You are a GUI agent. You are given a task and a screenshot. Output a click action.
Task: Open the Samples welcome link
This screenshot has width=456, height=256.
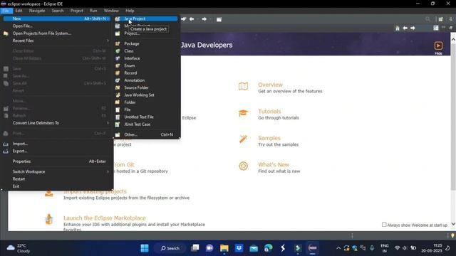tap(269, 138)
